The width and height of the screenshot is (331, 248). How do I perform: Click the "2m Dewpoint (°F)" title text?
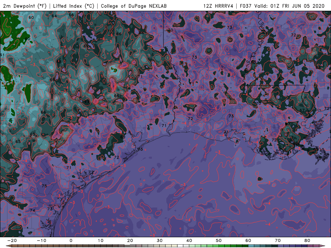tap(25, 6)
